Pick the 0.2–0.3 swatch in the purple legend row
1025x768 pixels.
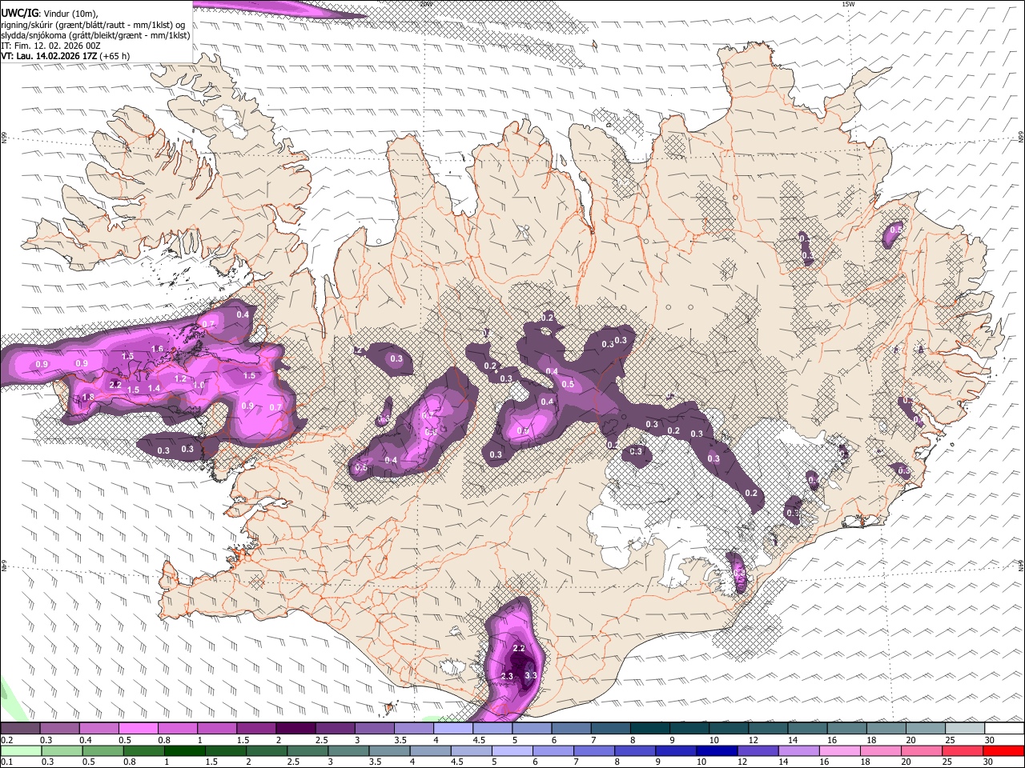coord(20,728)
